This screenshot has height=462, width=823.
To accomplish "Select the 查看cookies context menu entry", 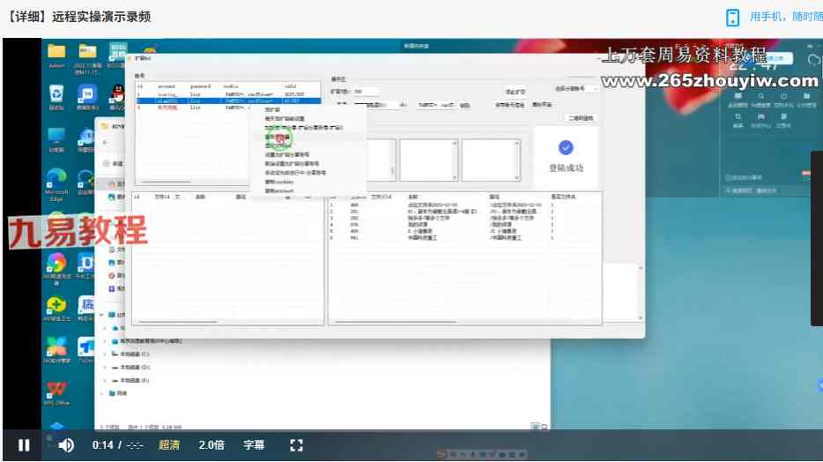I will [x=279, y=182].
